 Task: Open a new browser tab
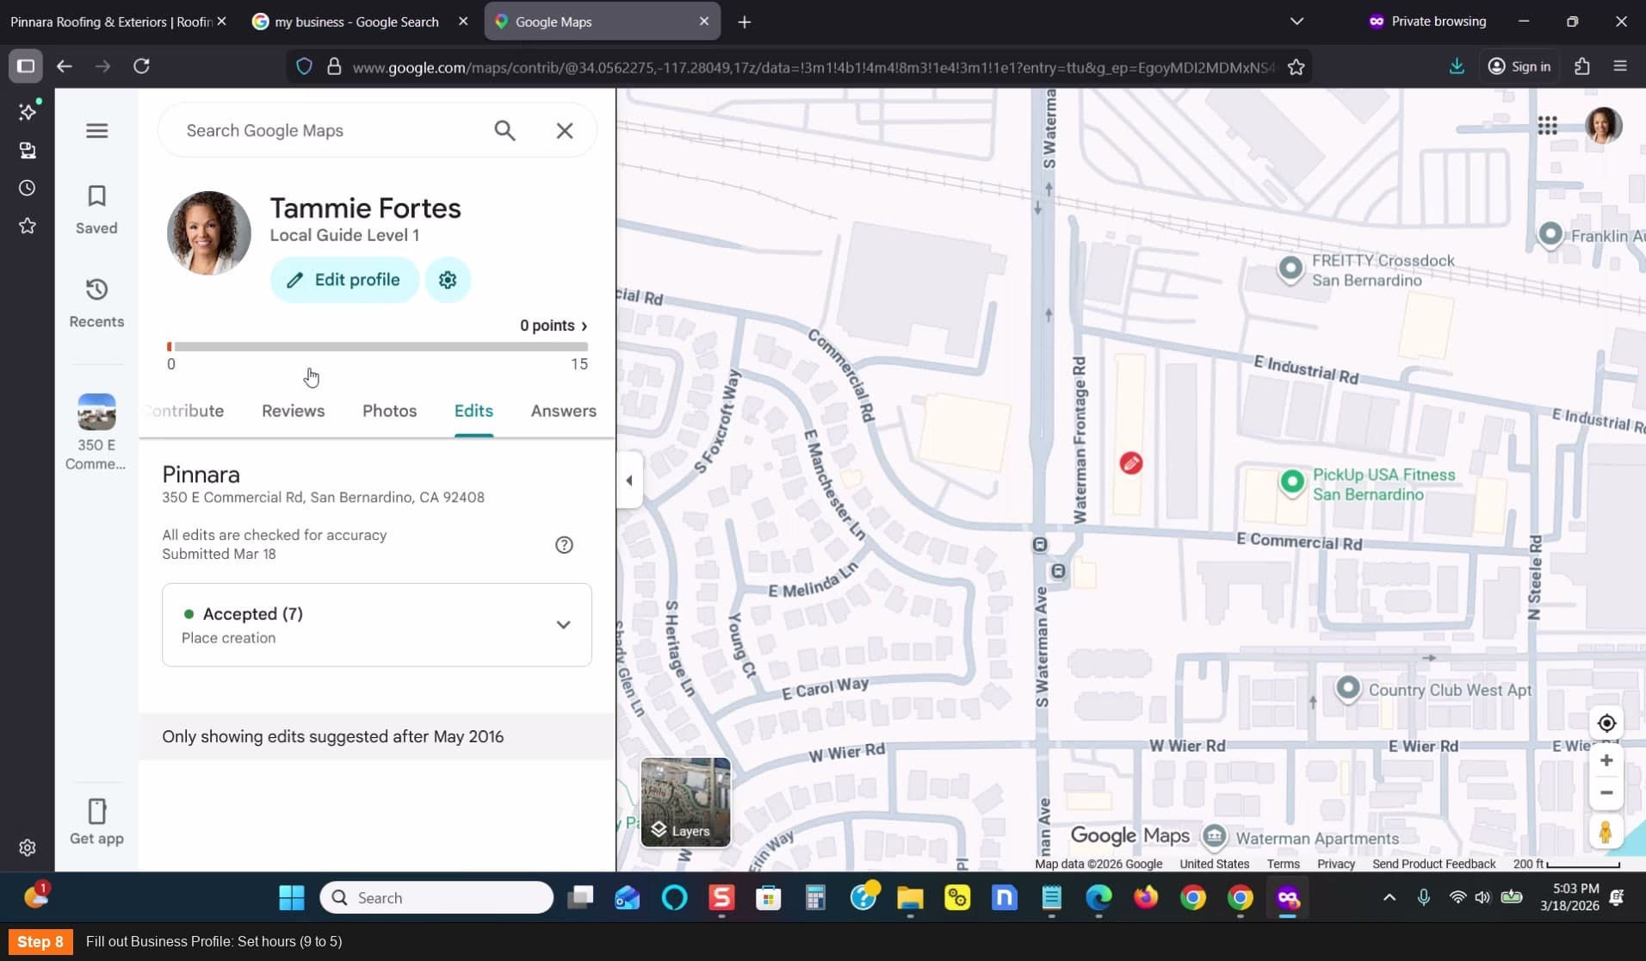745,22
